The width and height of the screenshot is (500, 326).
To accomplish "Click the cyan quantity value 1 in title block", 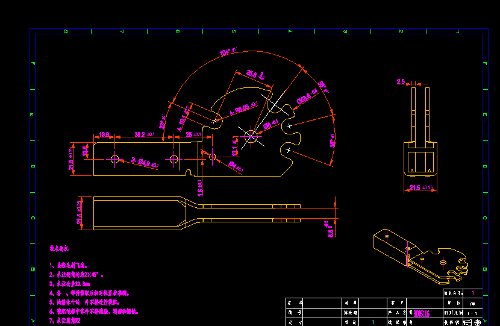I will (372, 322).
